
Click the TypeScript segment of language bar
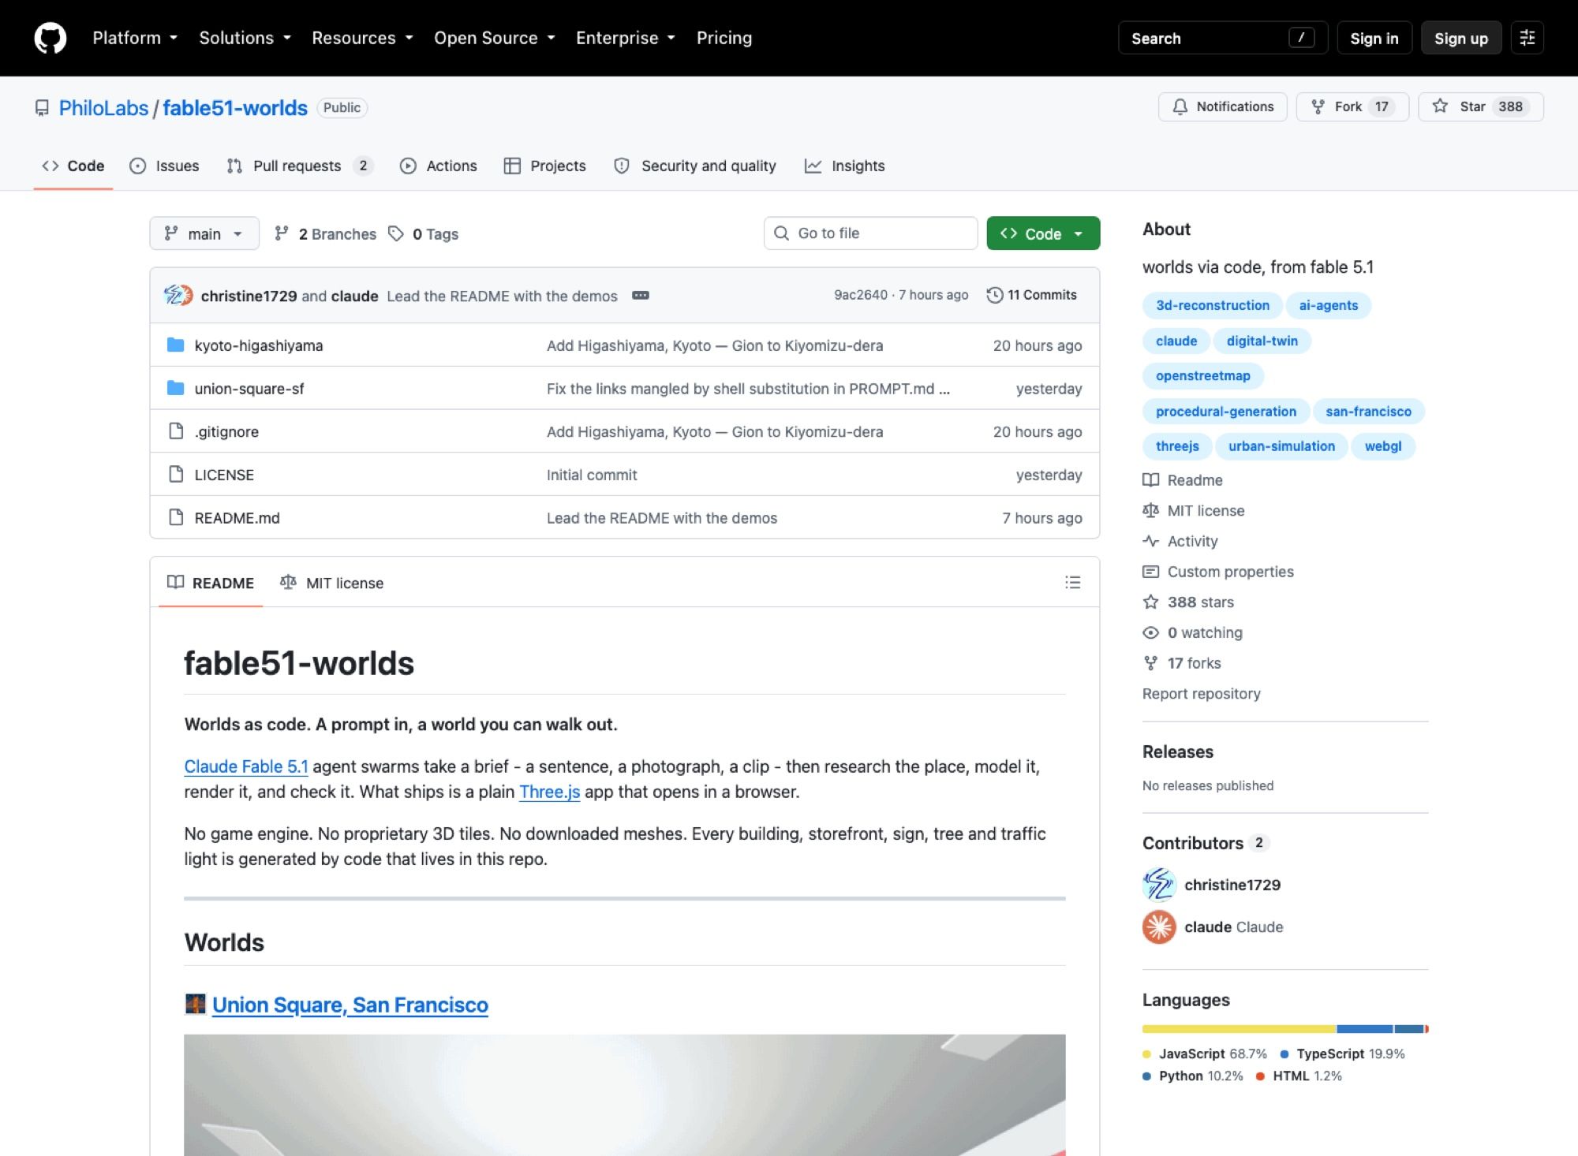click(1365, 1029)
